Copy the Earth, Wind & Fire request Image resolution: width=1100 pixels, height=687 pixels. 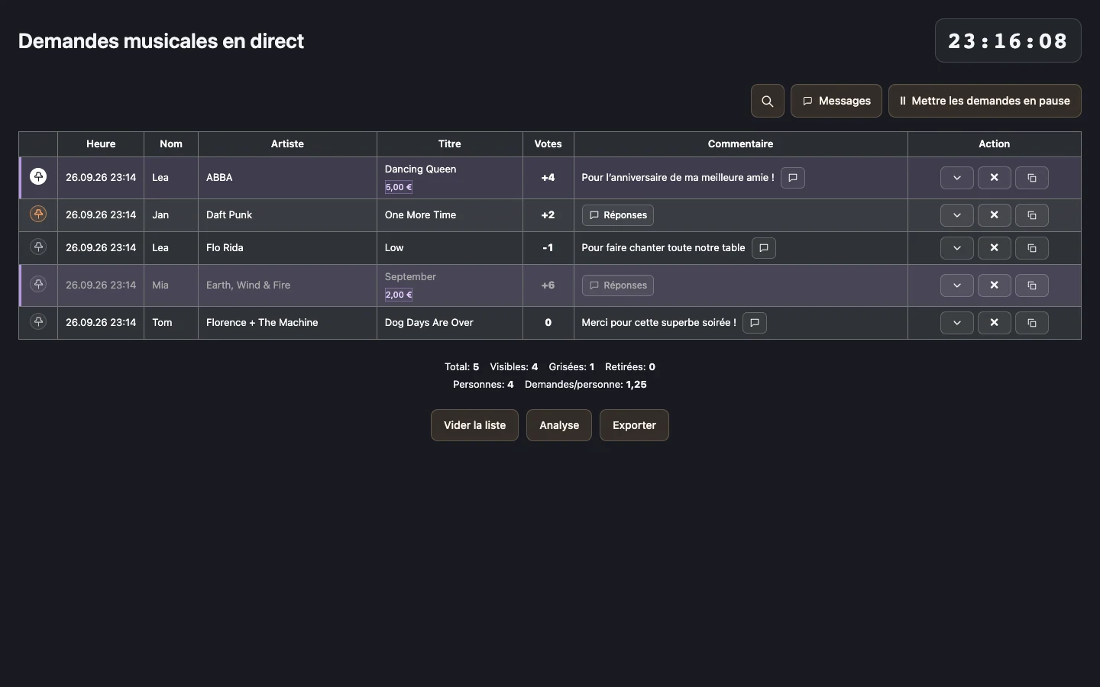tap(1032, 285)
